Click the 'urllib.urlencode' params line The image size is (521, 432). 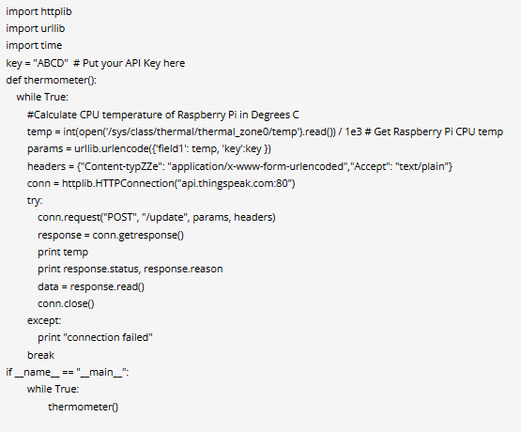[x=149, y=149]
